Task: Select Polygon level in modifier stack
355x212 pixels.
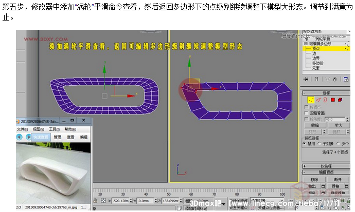Action: (317, 63)
